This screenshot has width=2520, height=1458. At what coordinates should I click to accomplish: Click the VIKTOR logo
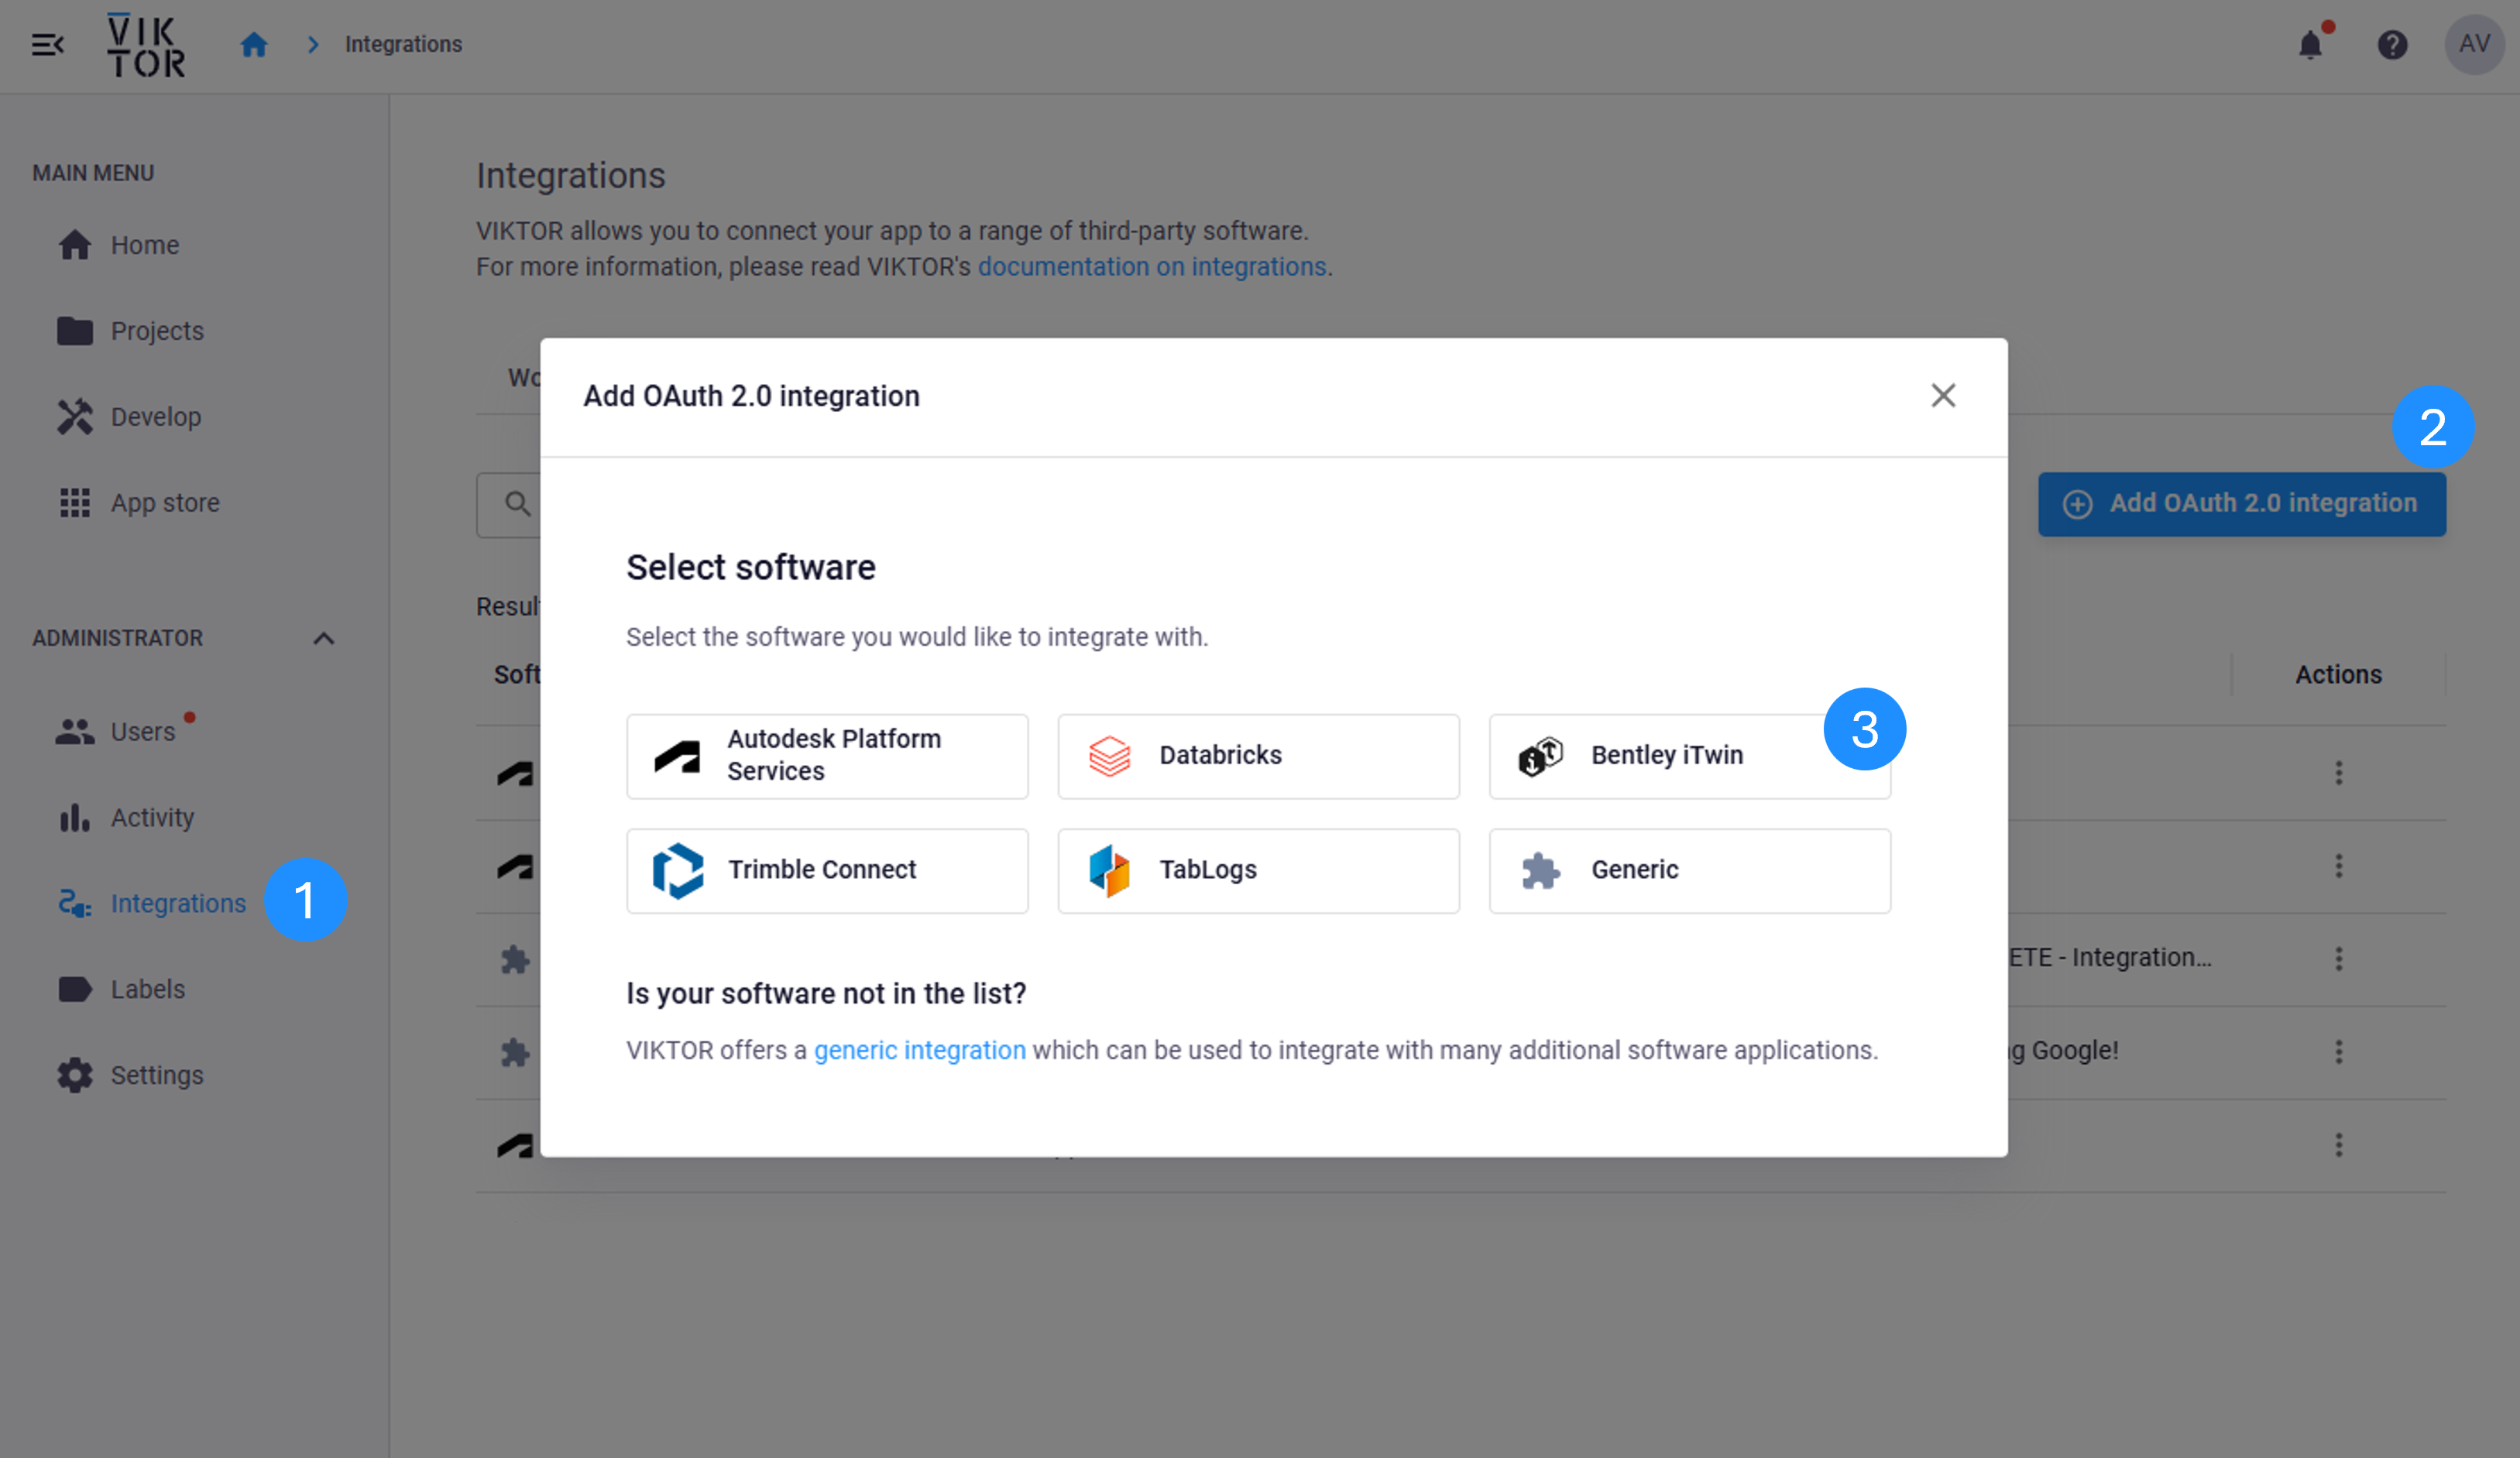coord(146,45)
